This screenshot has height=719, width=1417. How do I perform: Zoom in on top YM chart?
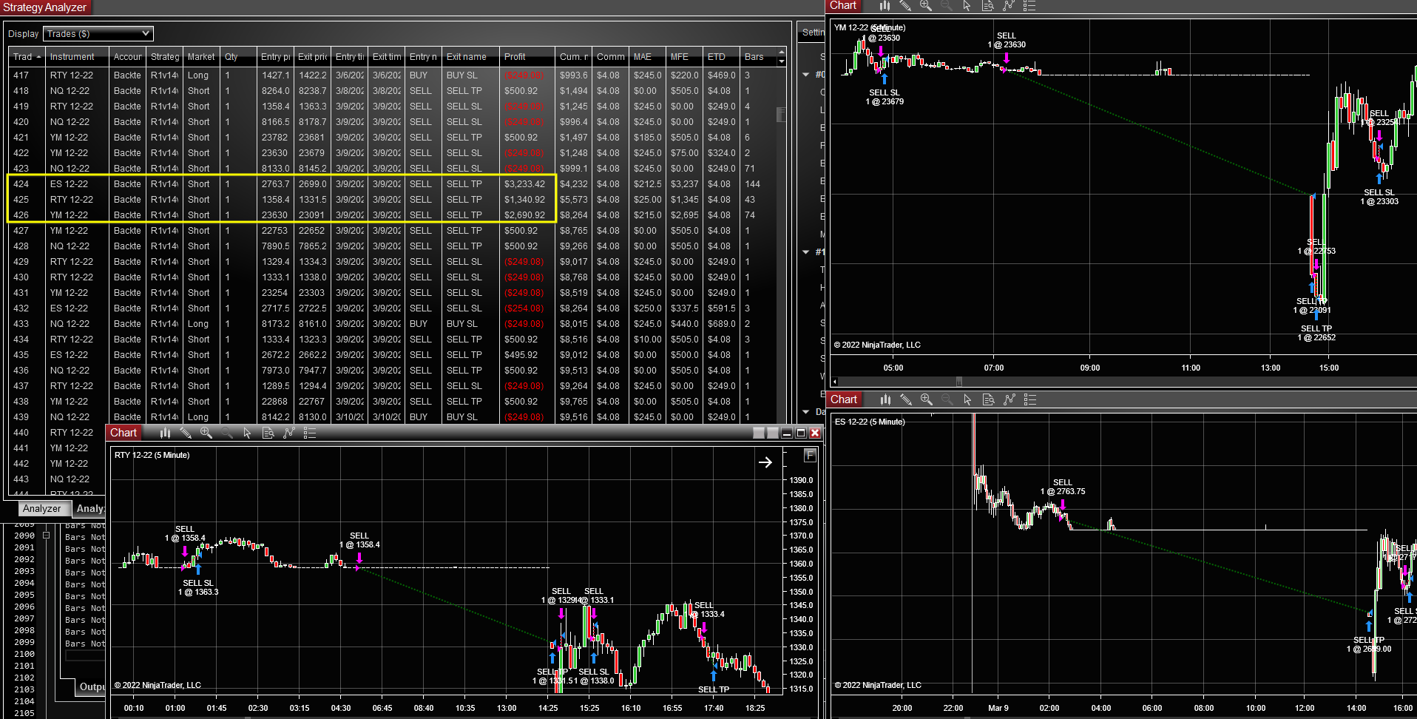[x=926, y=6]
